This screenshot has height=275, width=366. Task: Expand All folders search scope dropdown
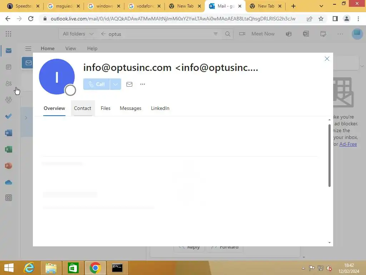[x=78, y=34]
